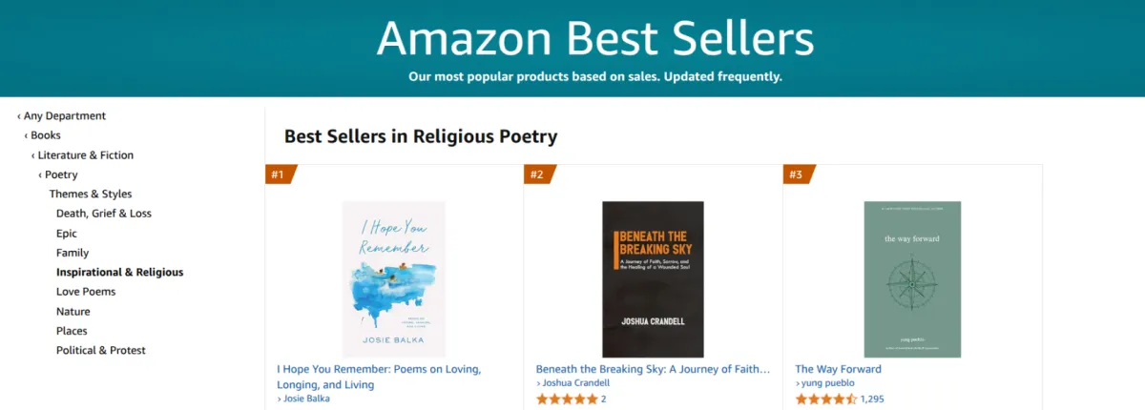
Task: Click the #2 rank badge
Action: click(x=538, y=174)
